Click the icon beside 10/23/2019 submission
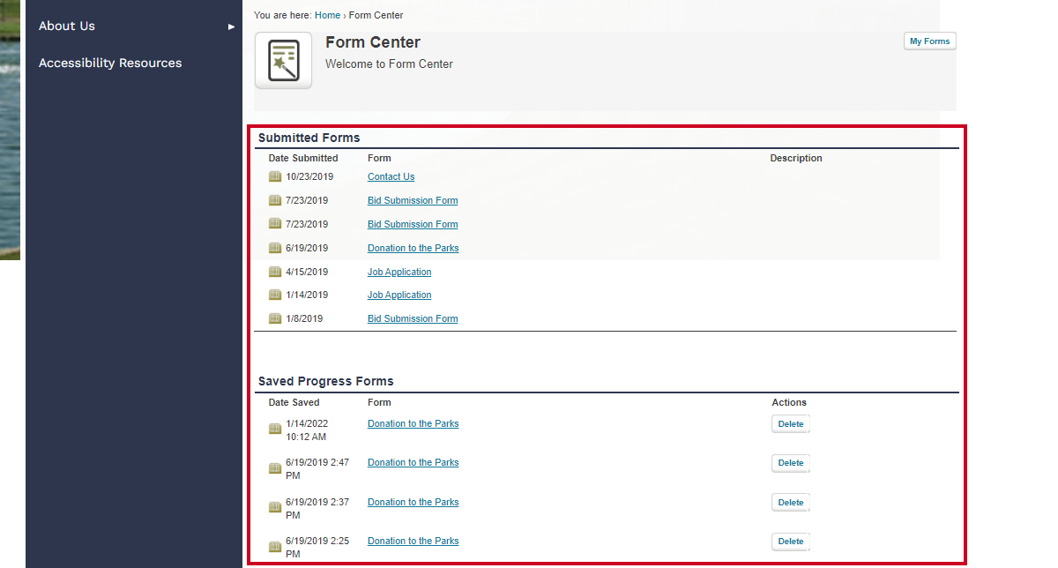Screen dimensions: 1058x568 point(275,176)
